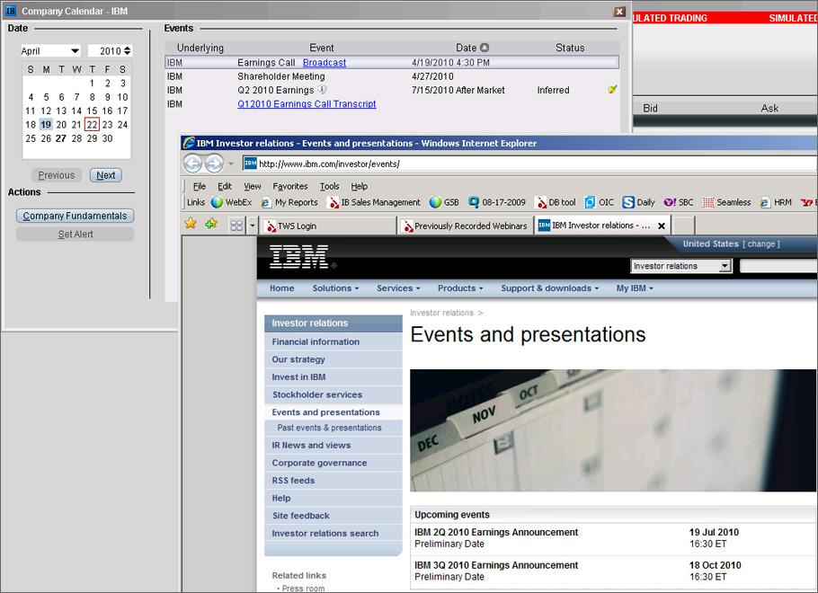818x593 pixels.
Task: Click the Date column sort indicator icon
Action: click(x=485, y=48)
